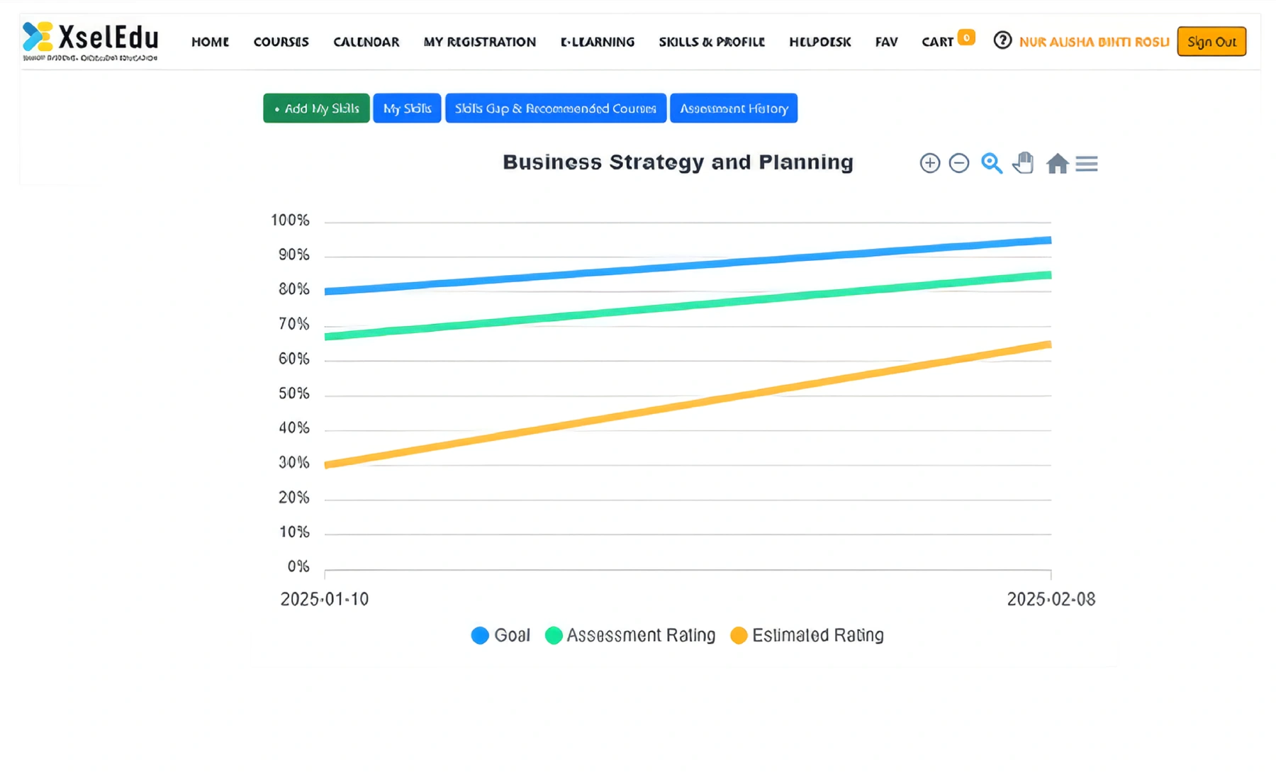This screenshot has height=772, width=1276.
Task: Toggle Estimated Rating series in legend
Action: [807, 635]
